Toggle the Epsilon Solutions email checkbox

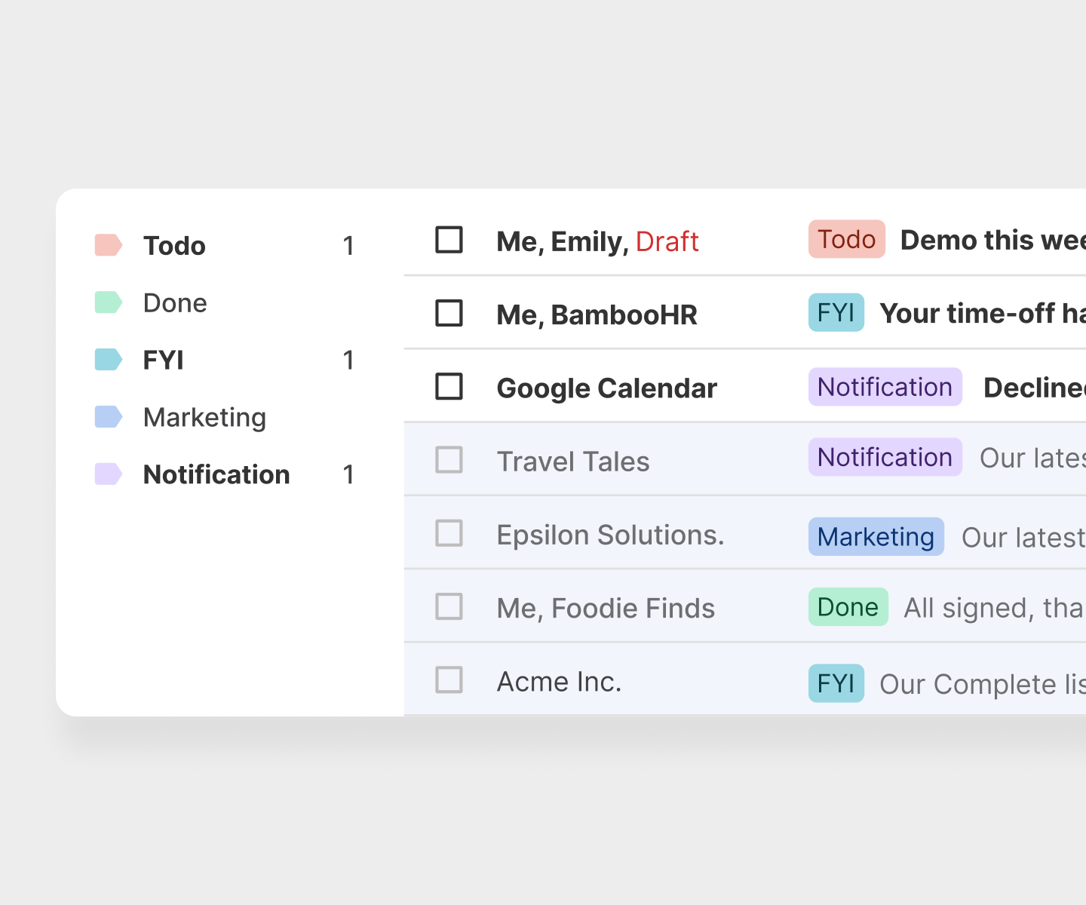[x=449, y=533]
